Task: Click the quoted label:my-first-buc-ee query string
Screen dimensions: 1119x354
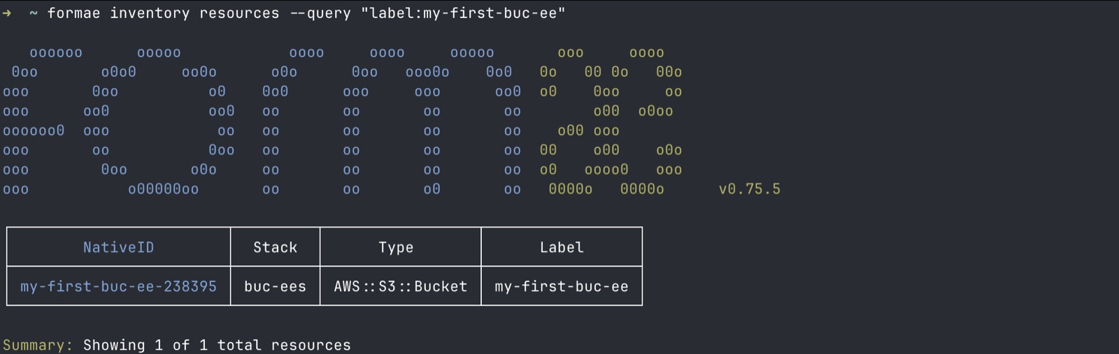Action: (x=463, y=13)
